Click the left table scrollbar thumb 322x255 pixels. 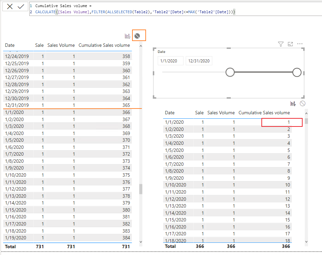point(141,189)
